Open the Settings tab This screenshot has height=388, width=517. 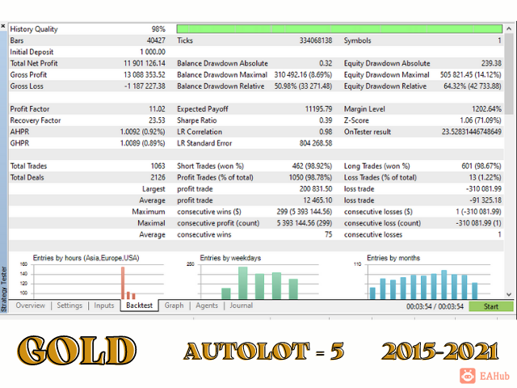point(69,306)
